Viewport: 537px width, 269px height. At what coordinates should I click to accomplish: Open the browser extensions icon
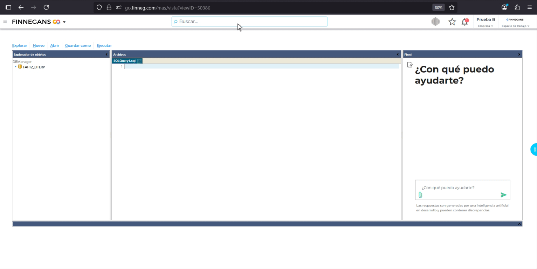517,7
